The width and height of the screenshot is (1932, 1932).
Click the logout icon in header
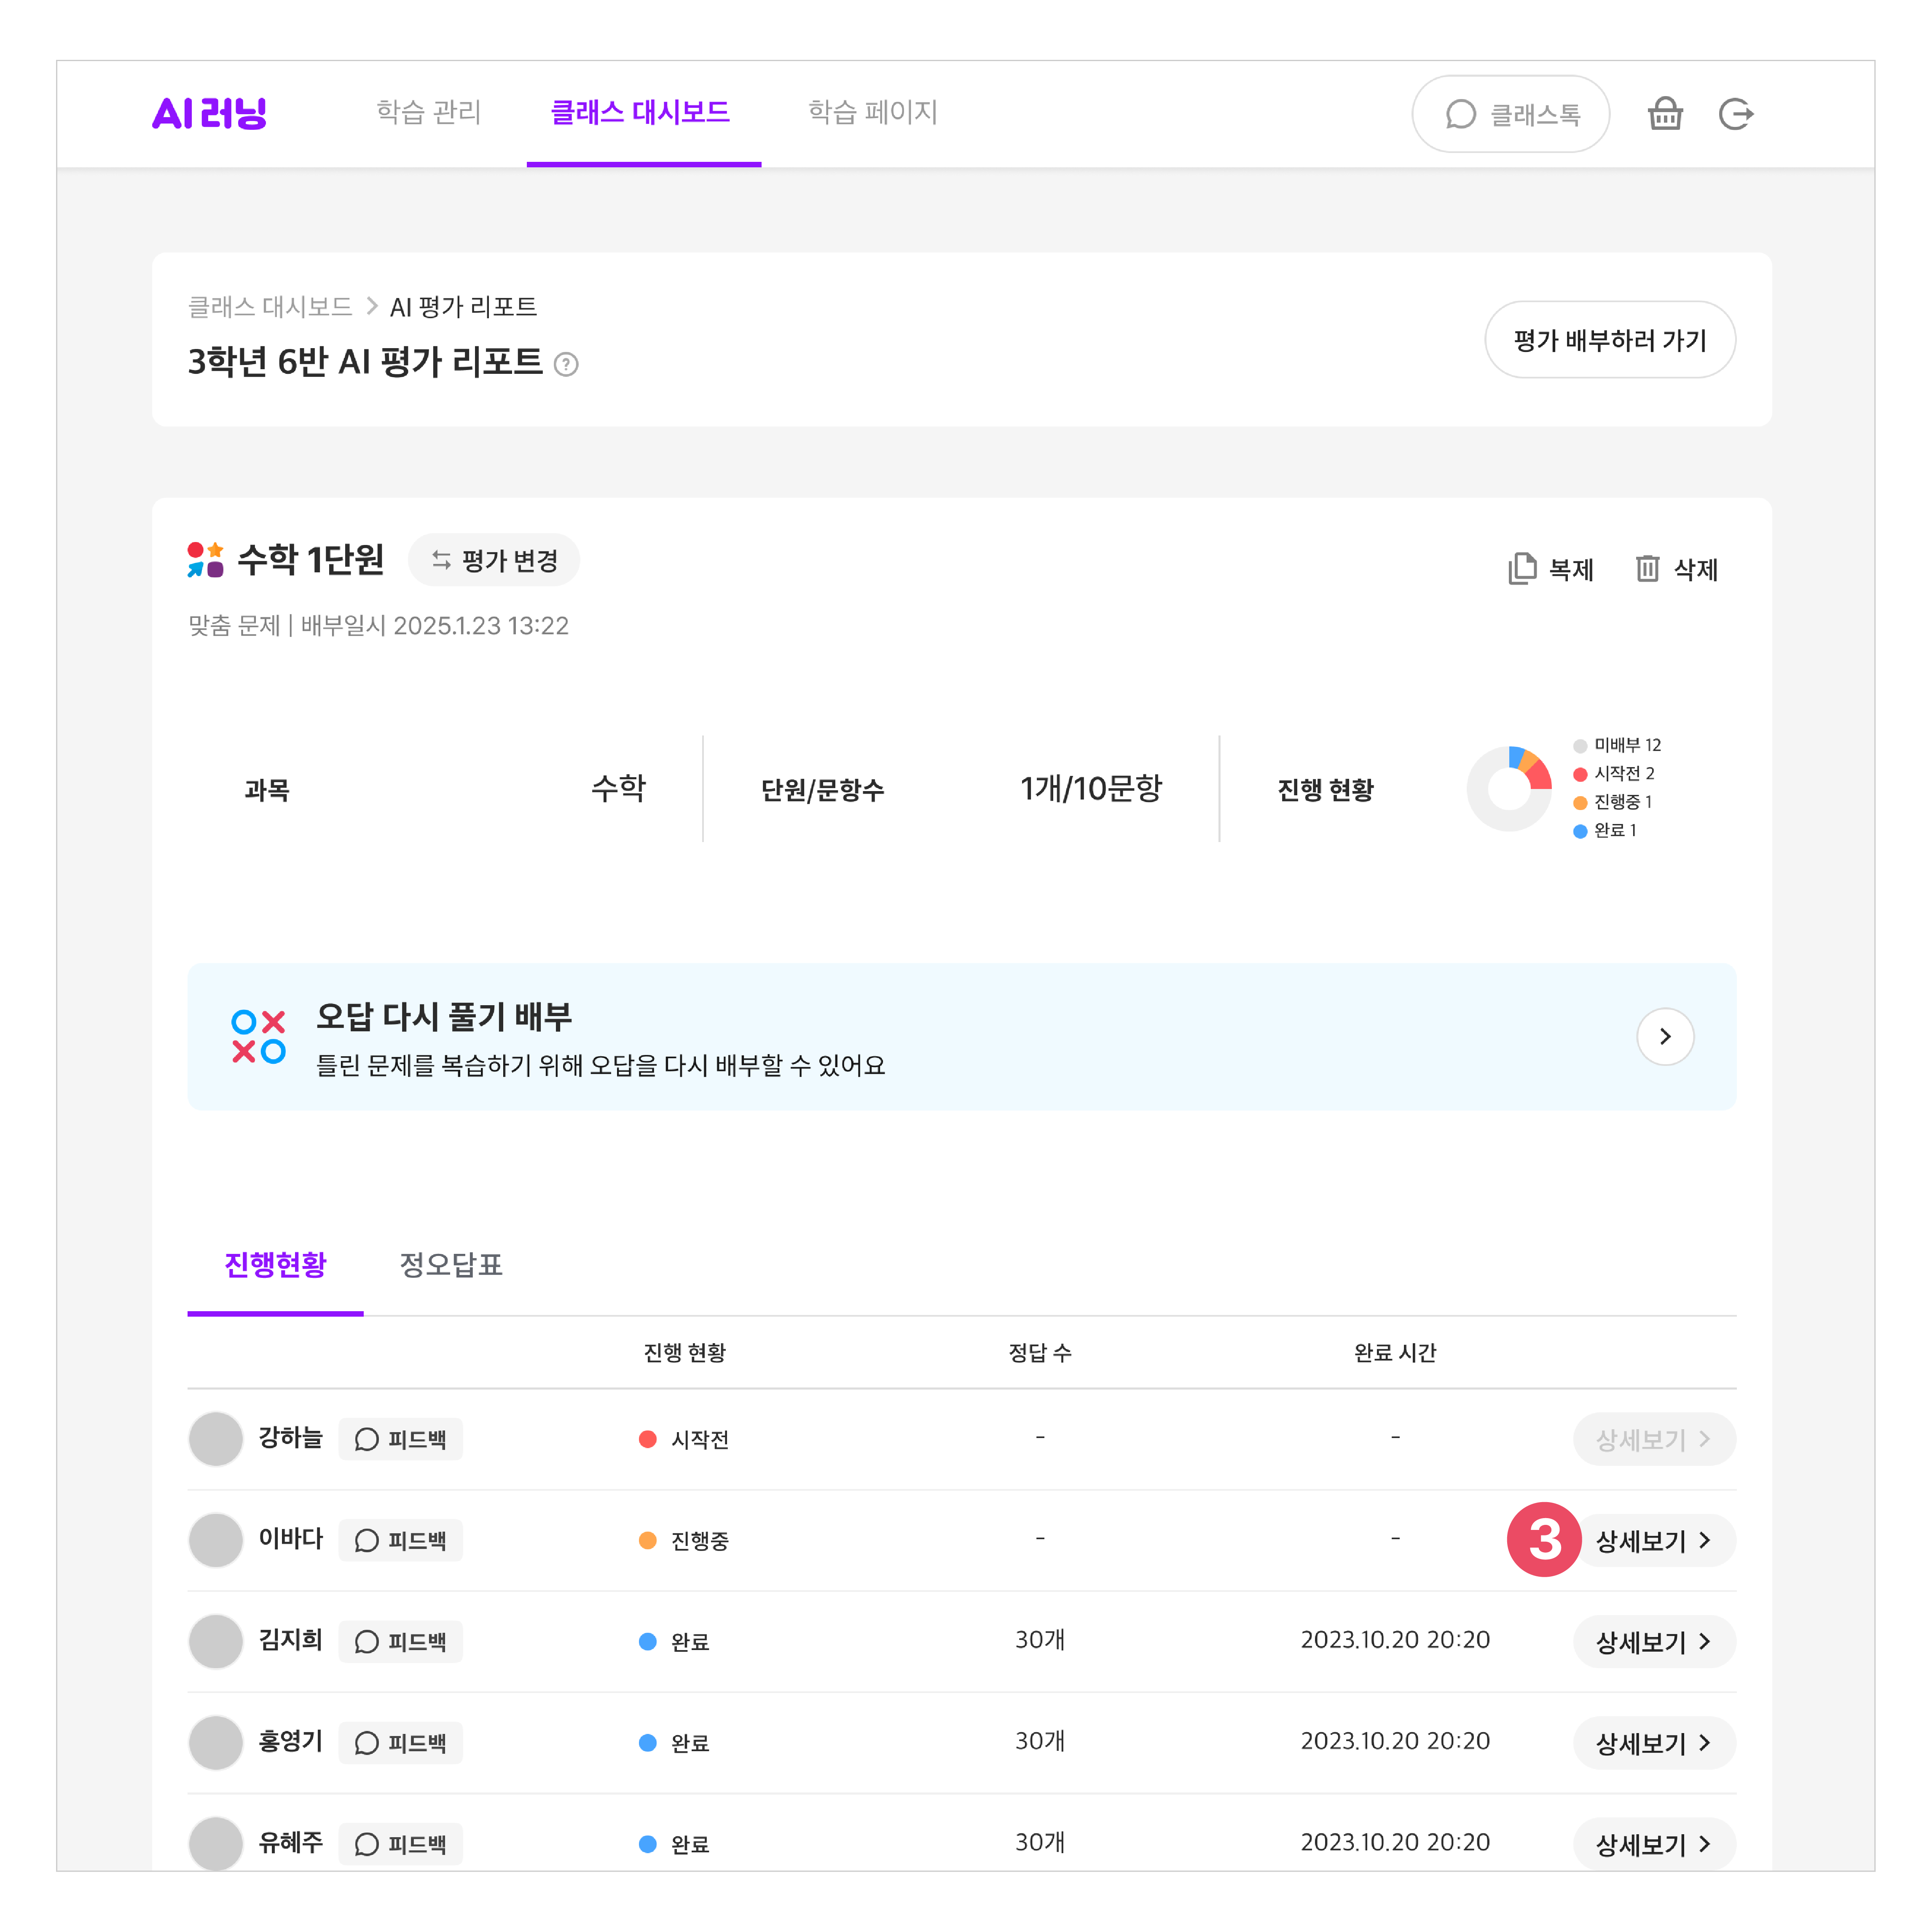(1736, 114)
